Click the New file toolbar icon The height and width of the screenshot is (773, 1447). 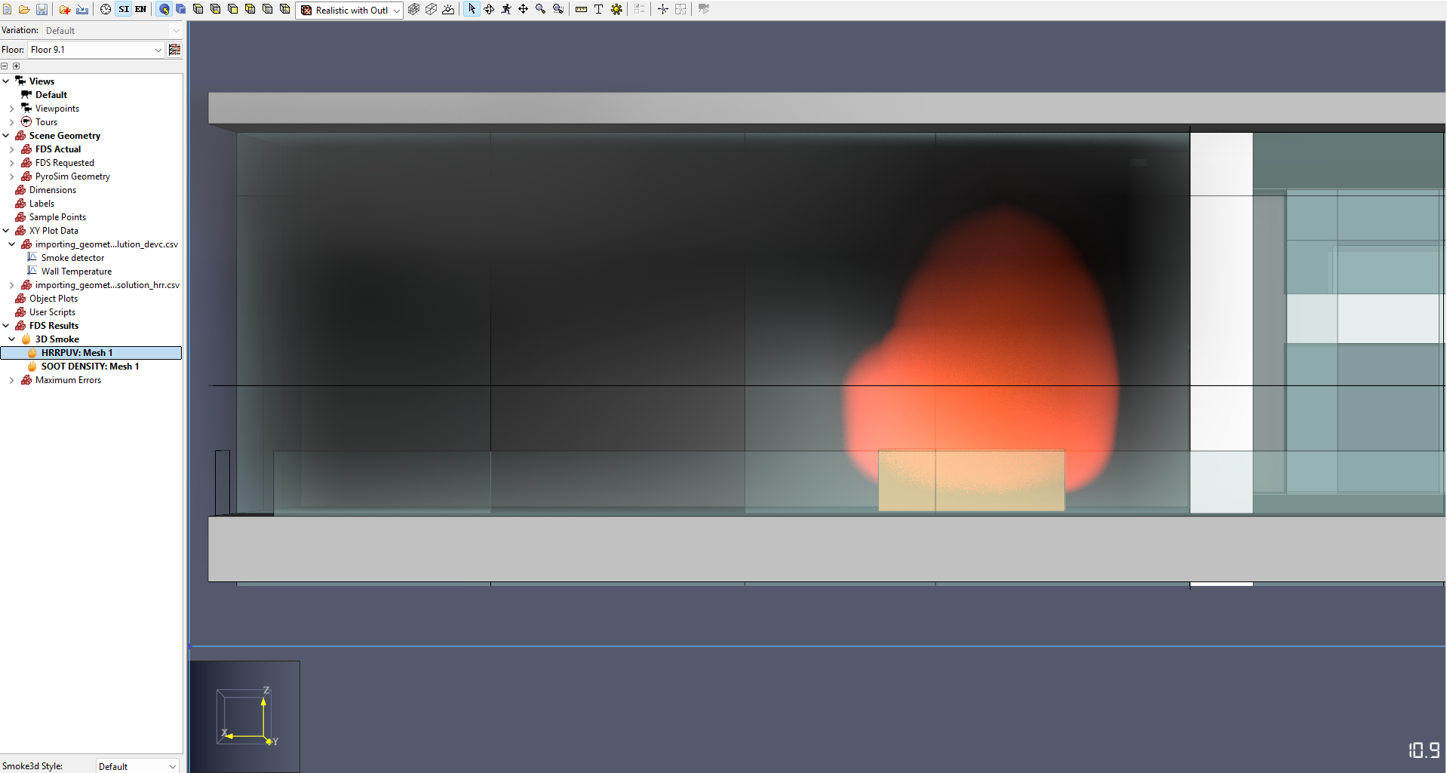(8, 9)
